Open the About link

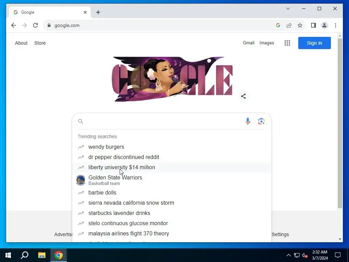21,43
